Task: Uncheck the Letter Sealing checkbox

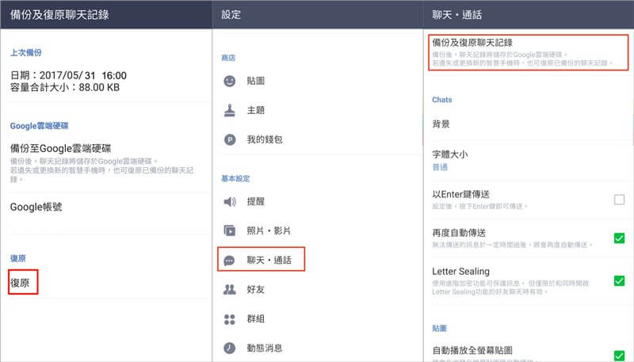Action: pyautogui.click(x=619, y=280)
